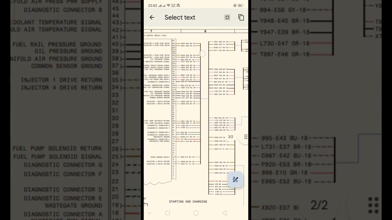The height and width of the screenshot is (220, 392).
Task: Tap the copy icon in the top bar
Action: [x=241, y=17]
